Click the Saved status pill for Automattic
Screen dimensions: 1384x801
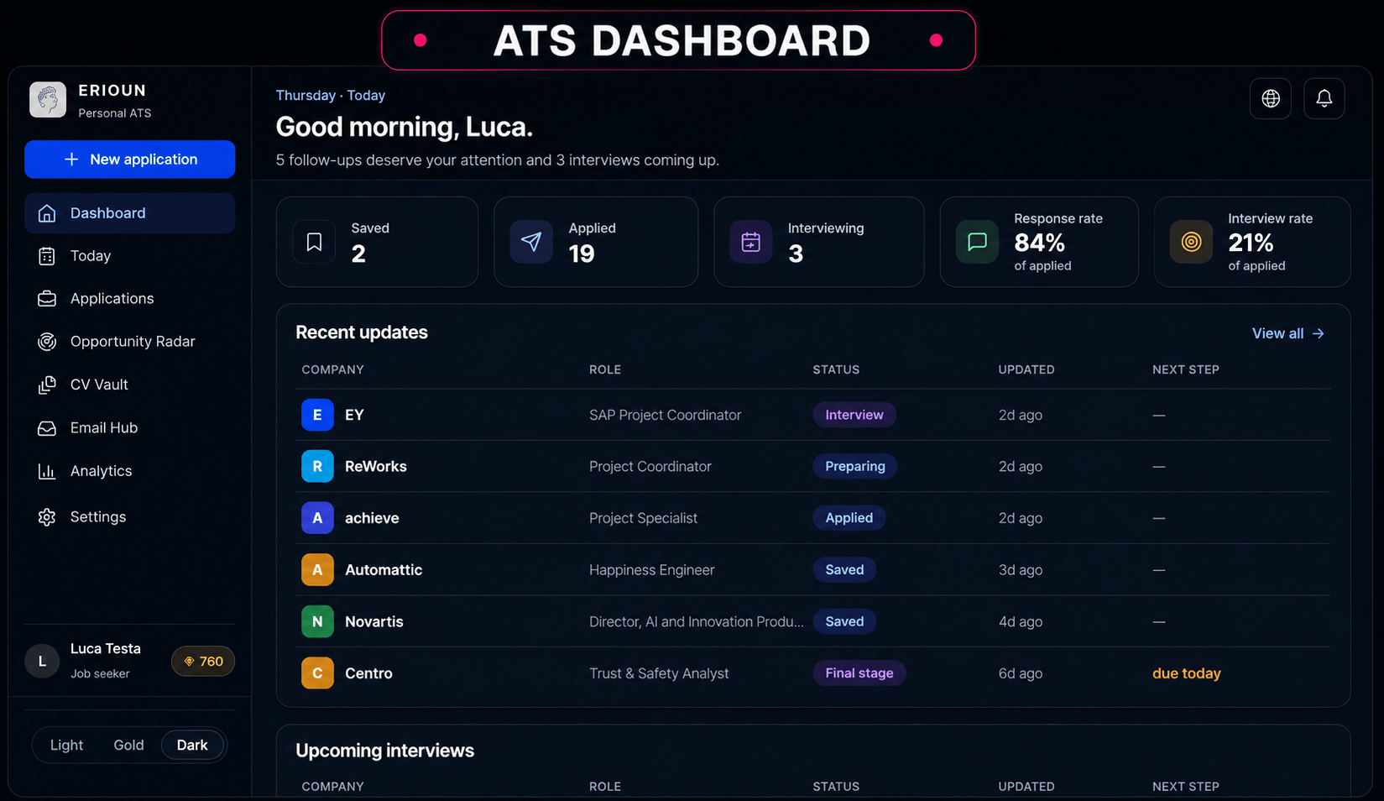[844, 569]
